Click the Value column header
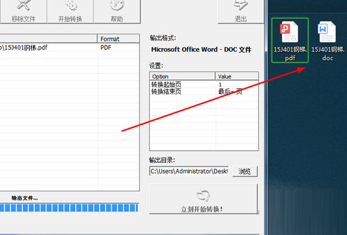Screen dimensions: 347x235 (237, 76)
